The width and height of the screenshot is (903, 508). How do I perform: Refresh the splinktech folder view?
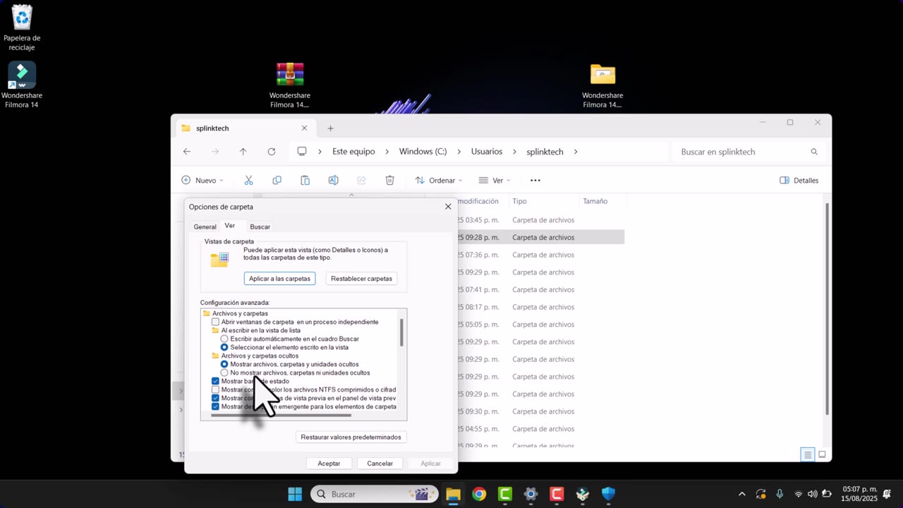272,152
